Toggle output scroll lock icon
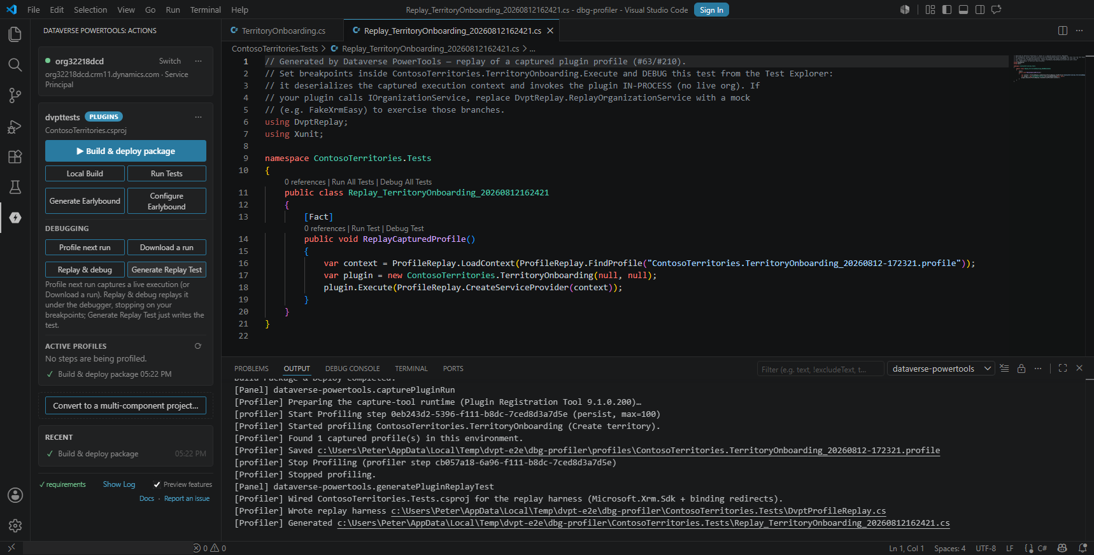Viewport: 1094px width, 555px height. (x=1021, y=369)
